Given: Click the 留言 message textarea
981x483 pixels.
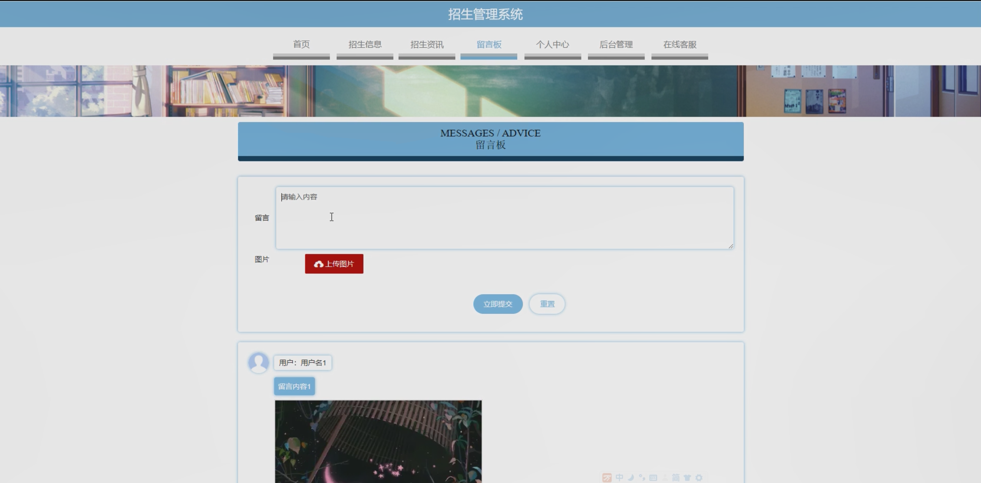Looking at the screenshot, I should click(504, 218).
